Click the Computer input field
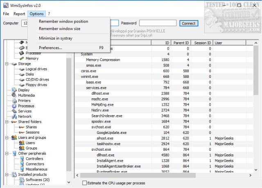This screenshot has width=262, height=188. [x=25, y=23]
